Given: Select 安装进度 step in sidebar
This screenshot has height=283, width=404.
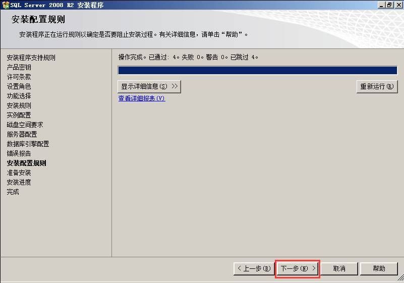Looking at the screenshot, I should (19, 182).
